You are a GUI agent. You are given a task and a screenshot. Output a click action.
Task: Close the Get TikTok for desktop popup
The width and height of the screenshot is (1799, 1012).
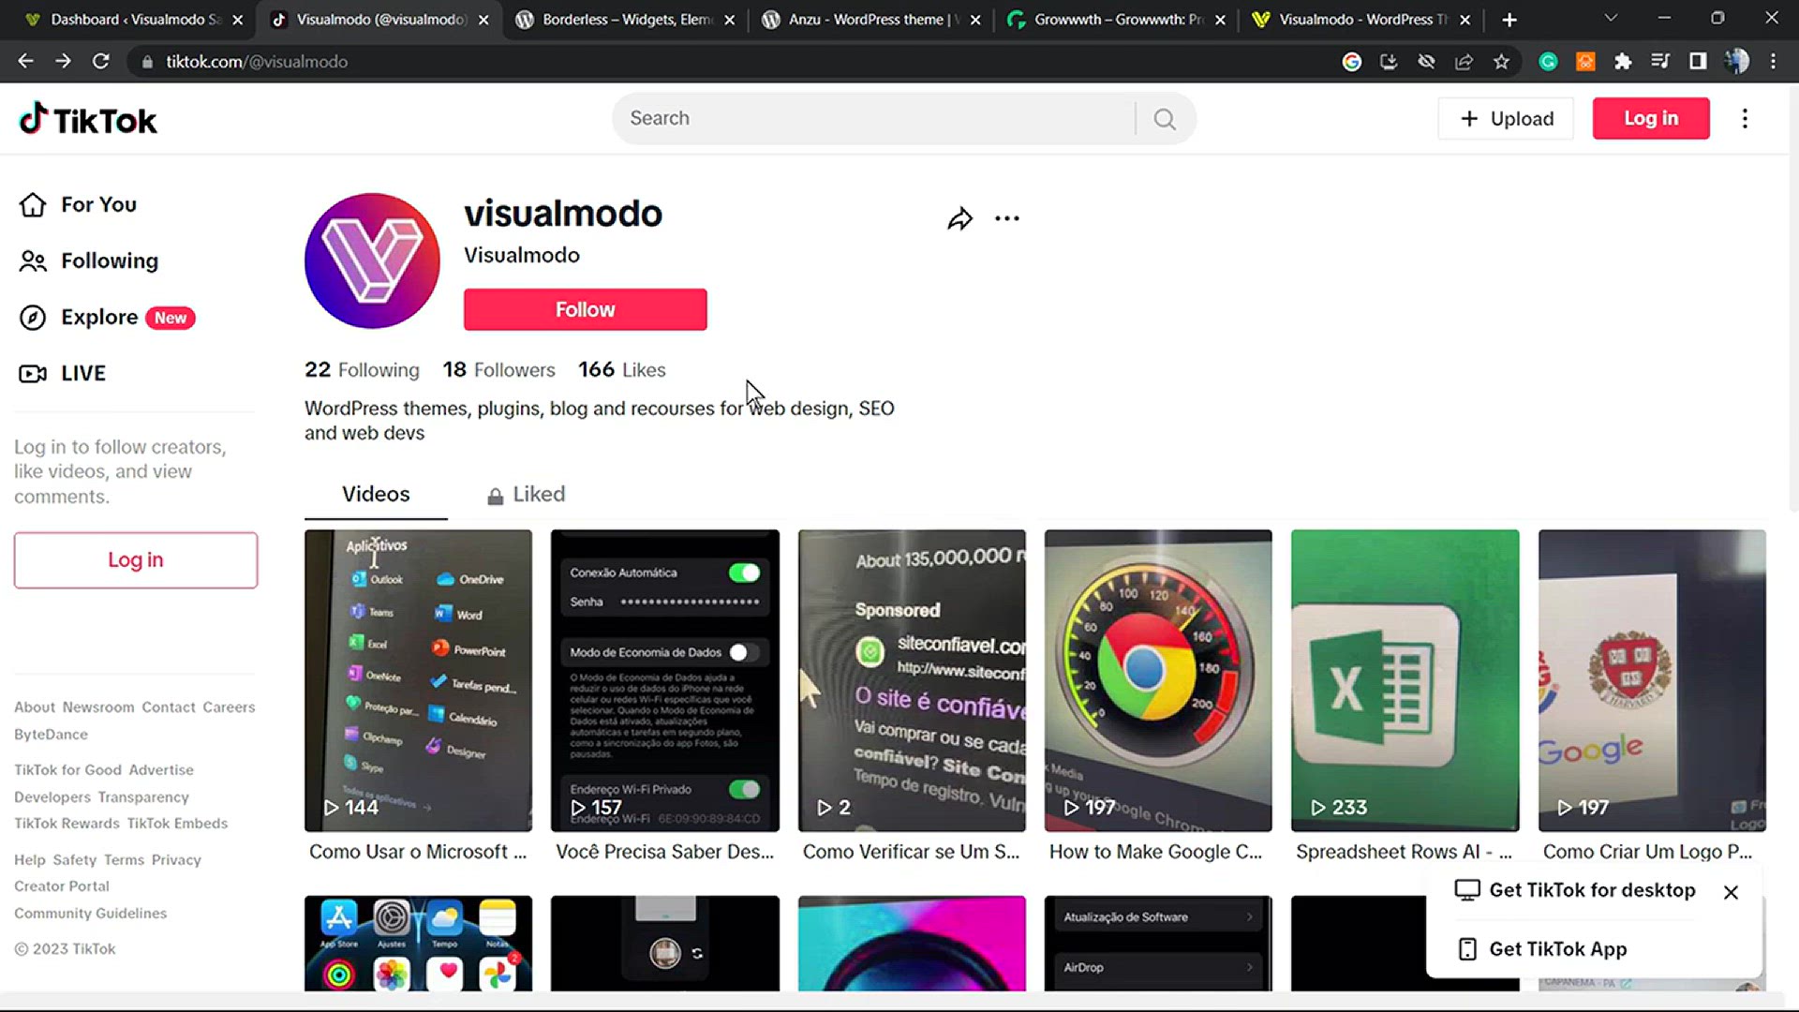[x=1731, y=892]
